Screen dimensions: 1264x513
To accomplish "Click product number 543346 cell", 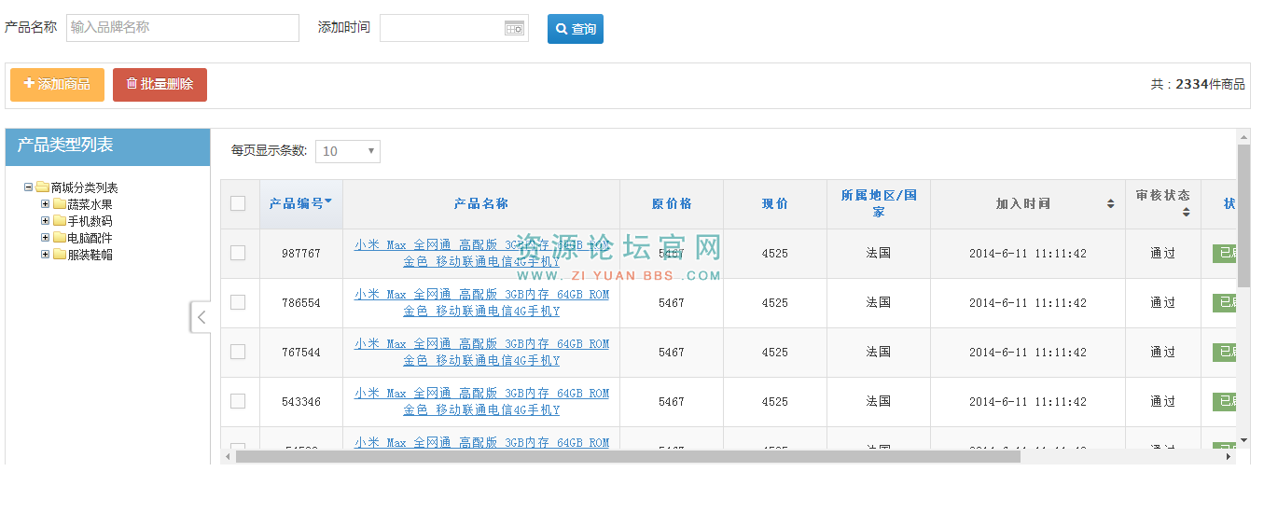I will click(300, 402).
